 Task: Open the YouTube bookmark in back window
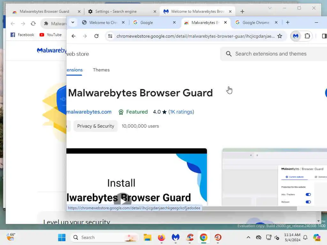click(51, 35)
